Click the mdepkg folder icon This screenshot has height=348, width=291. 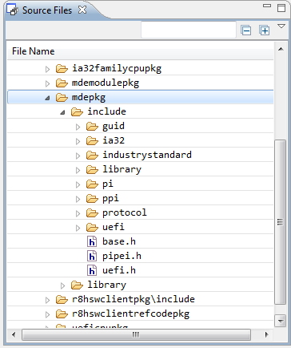click(62, 98)
